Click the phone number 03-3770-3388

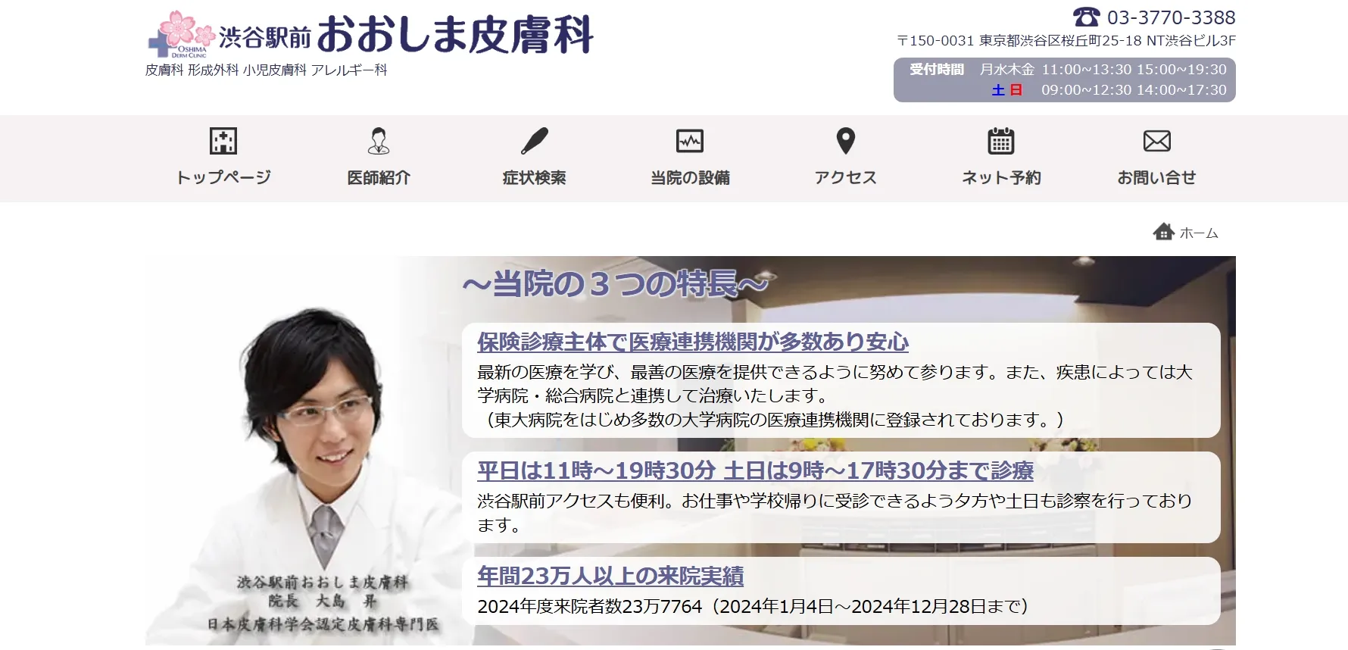coord(1171,17)
